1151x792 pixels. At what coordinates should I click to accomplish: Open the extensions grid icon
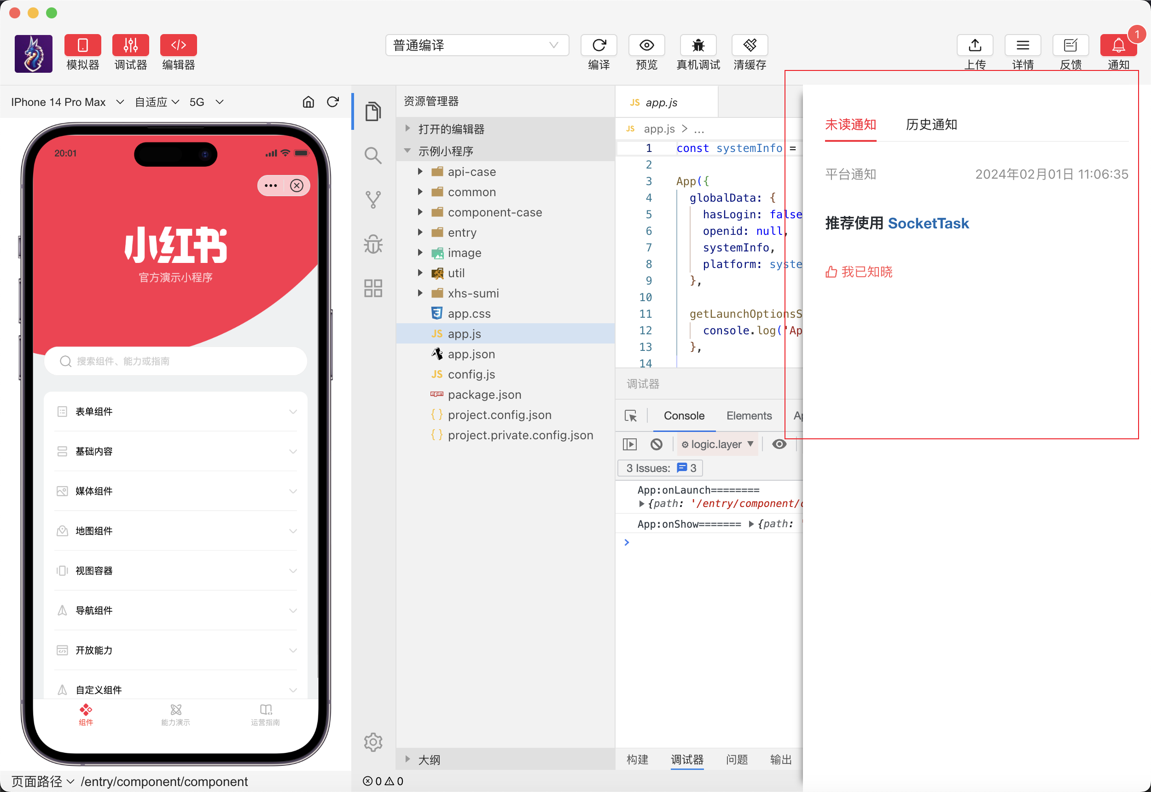(373, 288)
